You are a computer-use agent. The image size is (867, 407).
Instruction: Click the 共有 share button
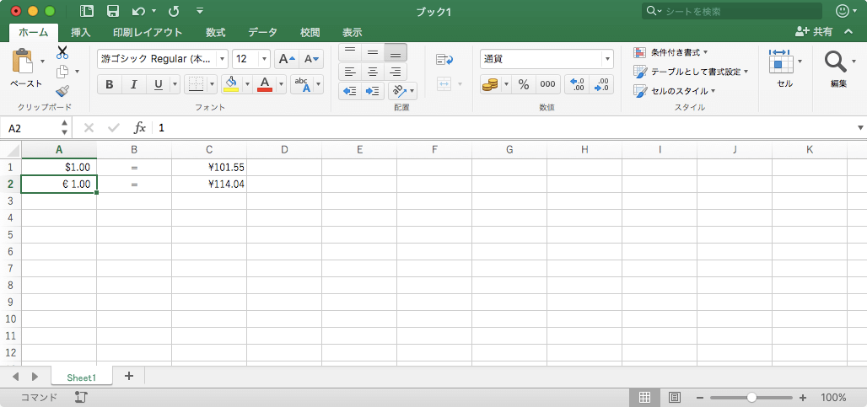point(814,32)
